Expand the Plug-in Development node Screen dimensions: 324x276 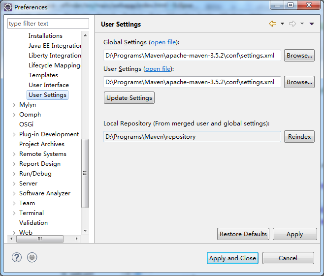click(14, 135)
